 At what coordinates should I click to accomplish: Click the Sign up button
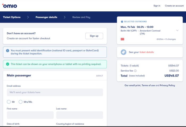[94, 36]
